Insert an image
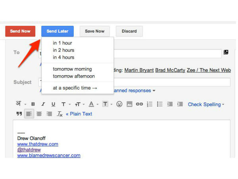The height and width of the screenshot is (179, 238). (129, 104)
